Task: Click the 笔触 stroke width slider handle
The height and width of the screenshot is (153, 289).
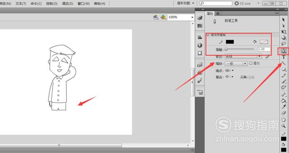Action: click(226, 49)
